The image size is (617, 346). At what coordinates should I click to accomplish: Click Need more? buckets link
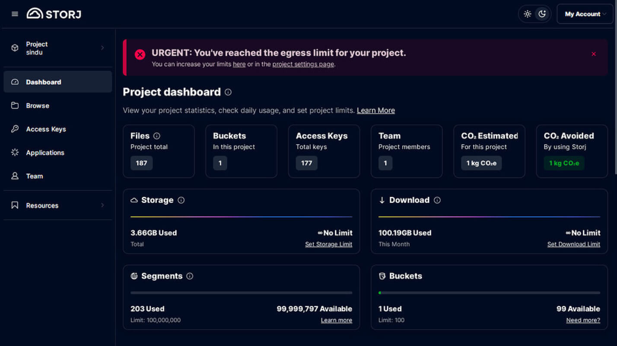pyautogui.click(x=583, y=320)
